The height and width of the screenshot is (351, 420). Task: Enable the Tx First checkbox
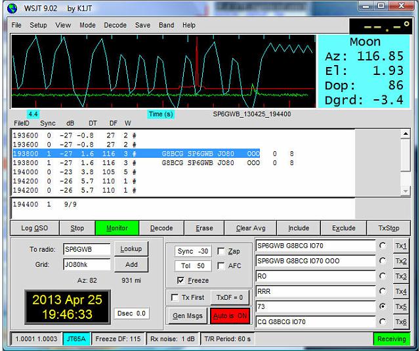pos(175,298)
